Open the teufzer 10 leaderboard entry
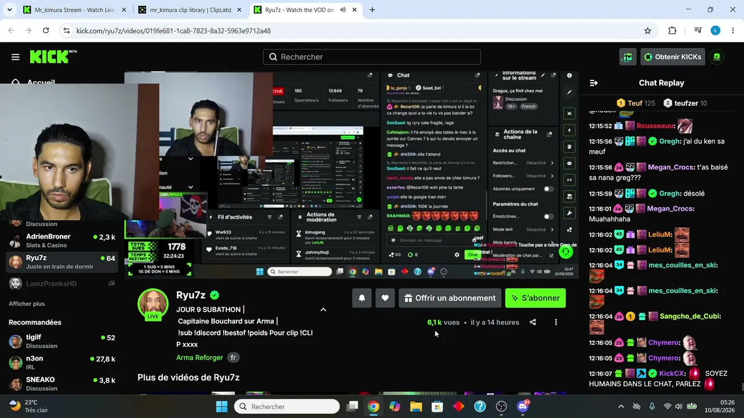This screenshot has height=418, width=744. click(x=685, y=103)
